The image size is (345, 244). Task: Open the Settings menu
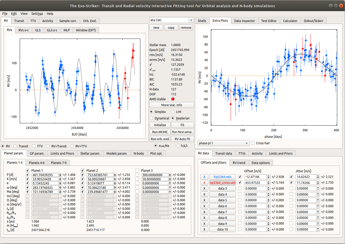(x=37, y=14)
